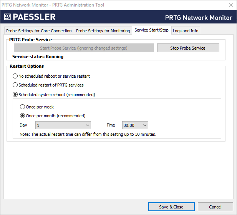Image resolution: width=237 pixels, height=215 pixels.
Task: Click the 'PRTG Network Monitor' header banner text
Action: click(198, 18)
